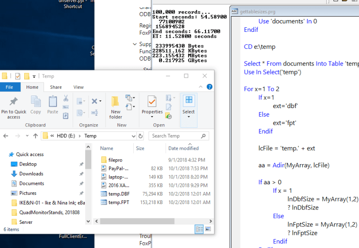Switch to the Share tab
359x248 pixels.
(x=56, y=87)
